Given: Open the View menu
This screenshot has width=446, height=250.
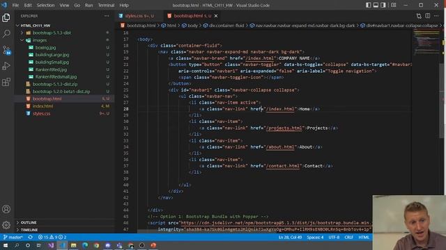Looking at the screenshot, I should click(x=64, y=5).
